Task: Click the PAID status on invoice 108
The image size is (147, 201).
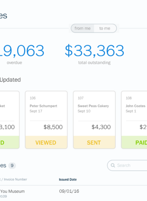Action: click(141, 142)
